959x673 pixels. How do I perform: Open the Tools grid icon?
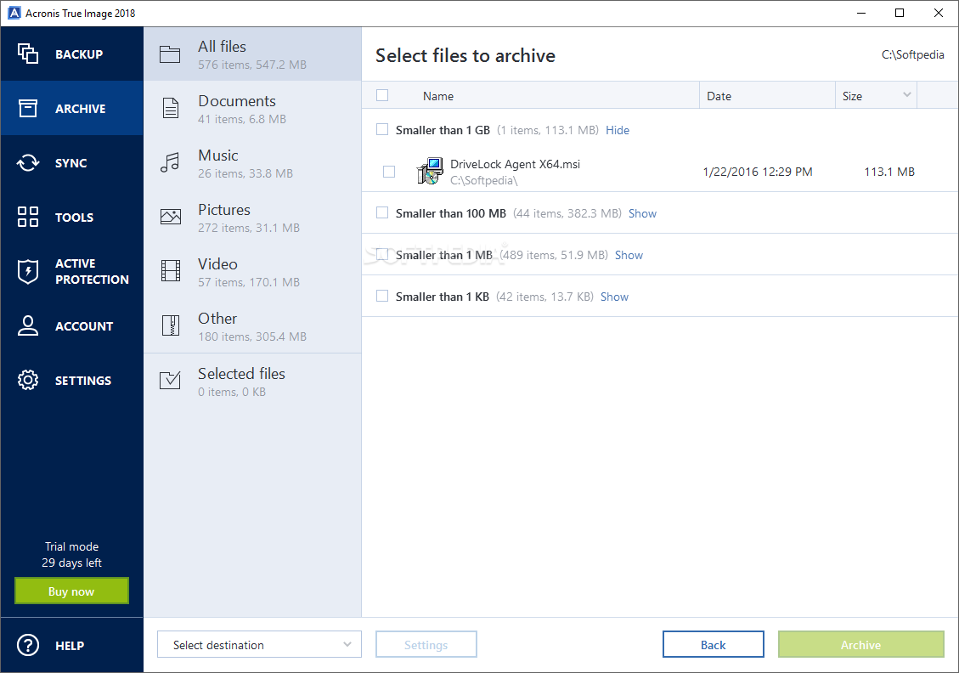tap(28, 217)
